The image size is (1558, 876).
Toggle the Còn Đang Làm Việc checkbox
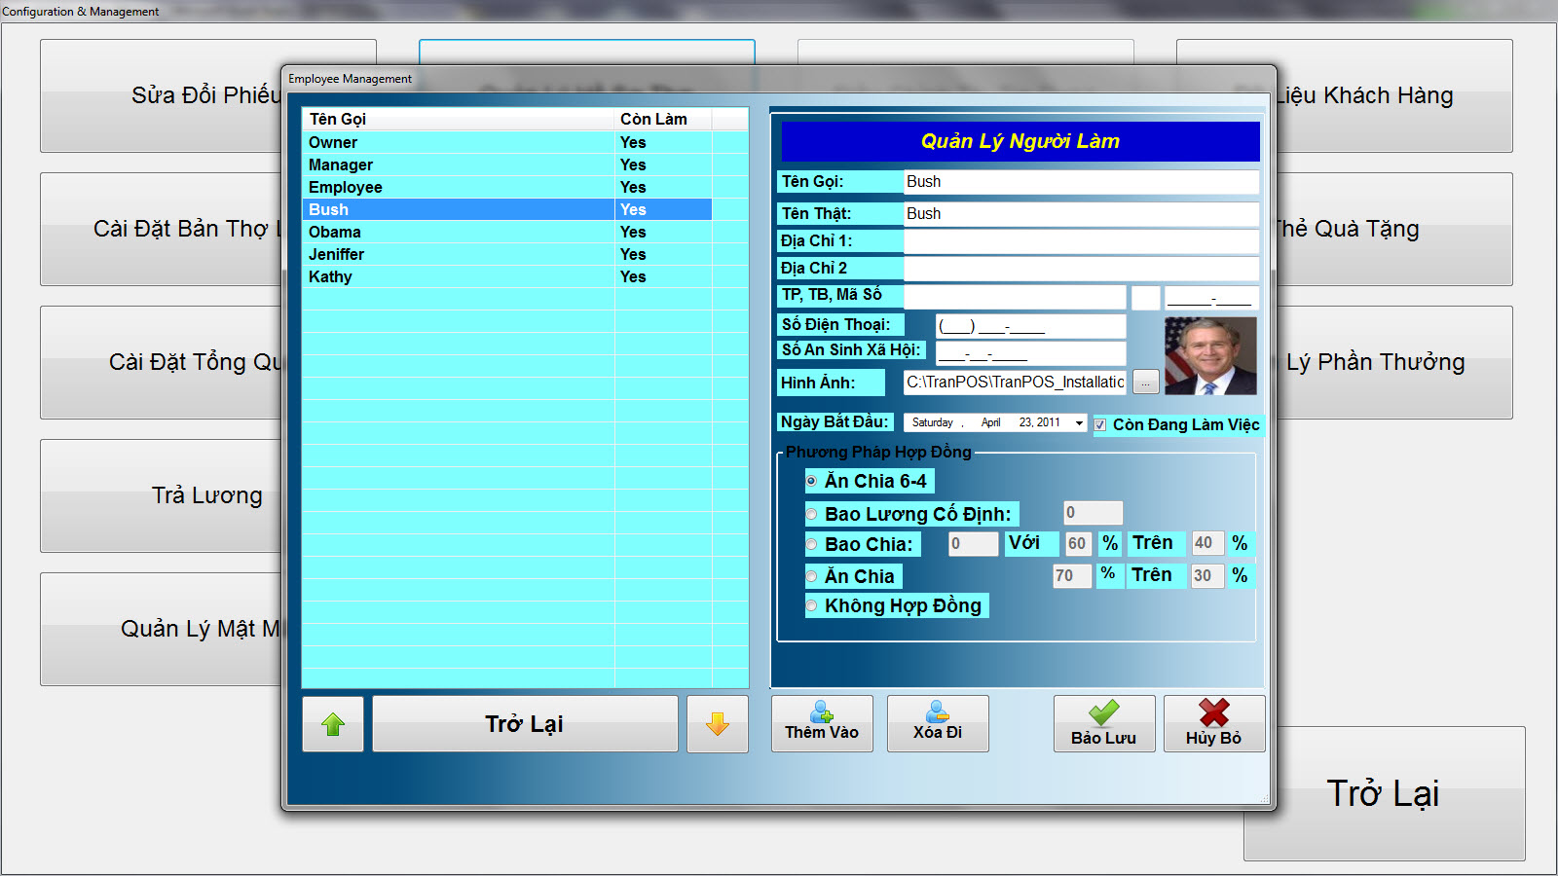(x=1100, y=425)
